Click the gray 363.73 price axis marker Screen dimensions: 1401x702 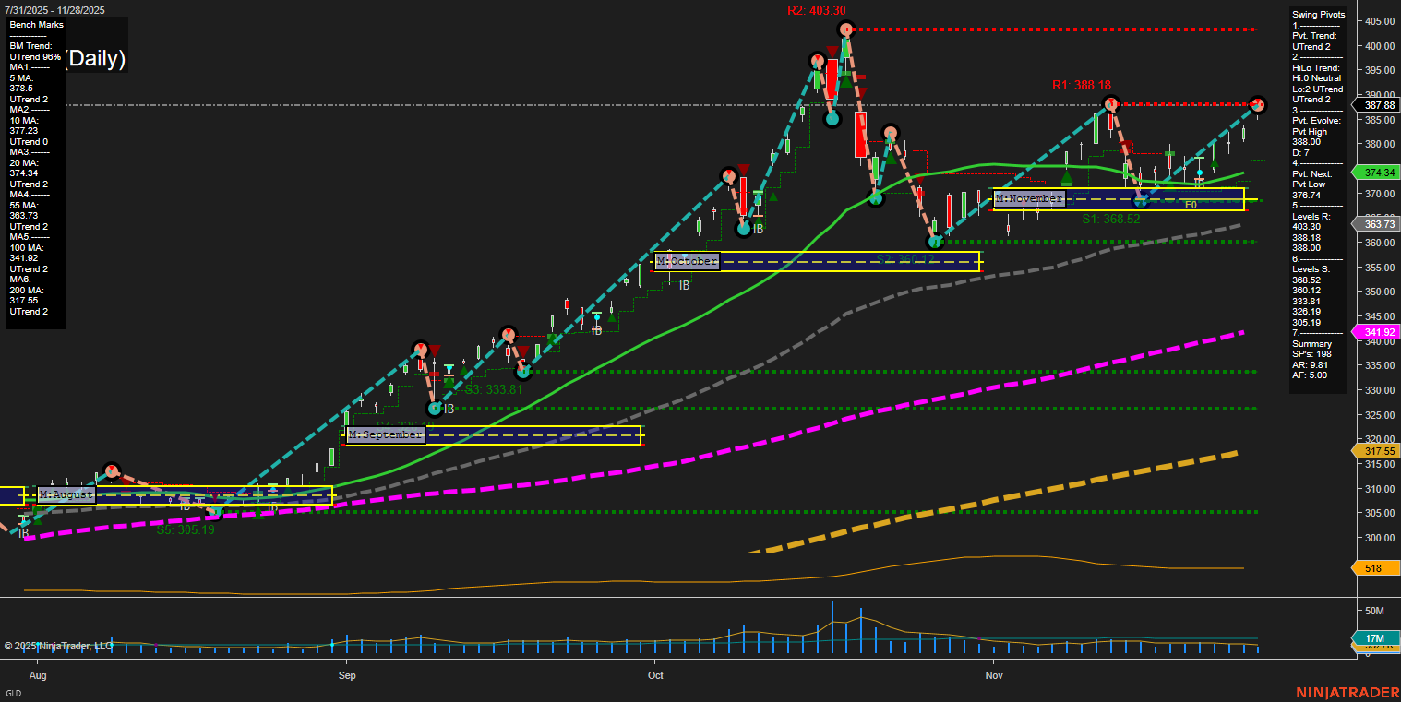tap(1376, 224)
